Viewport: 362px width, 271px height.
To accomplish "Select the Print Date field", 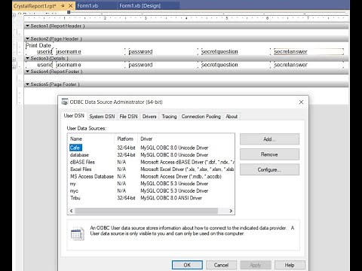I will [38, 45].
